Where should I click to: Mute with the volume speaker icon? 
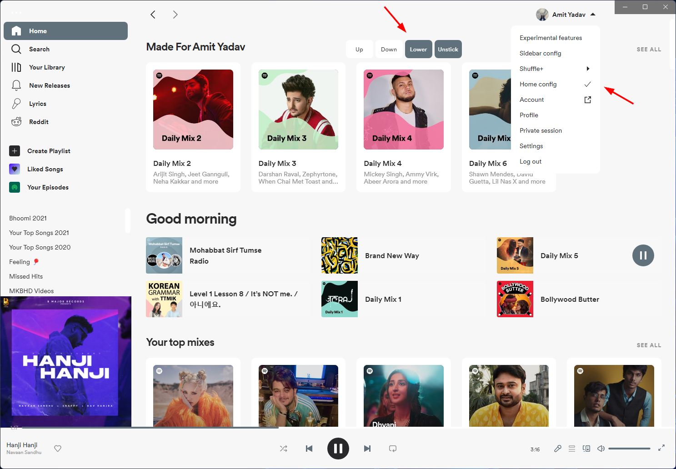601,449
